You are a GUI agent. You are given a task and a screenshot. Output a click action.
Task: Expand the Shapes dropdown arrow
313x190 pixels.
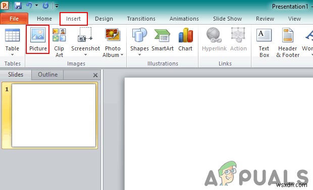[x=139, y=54]
